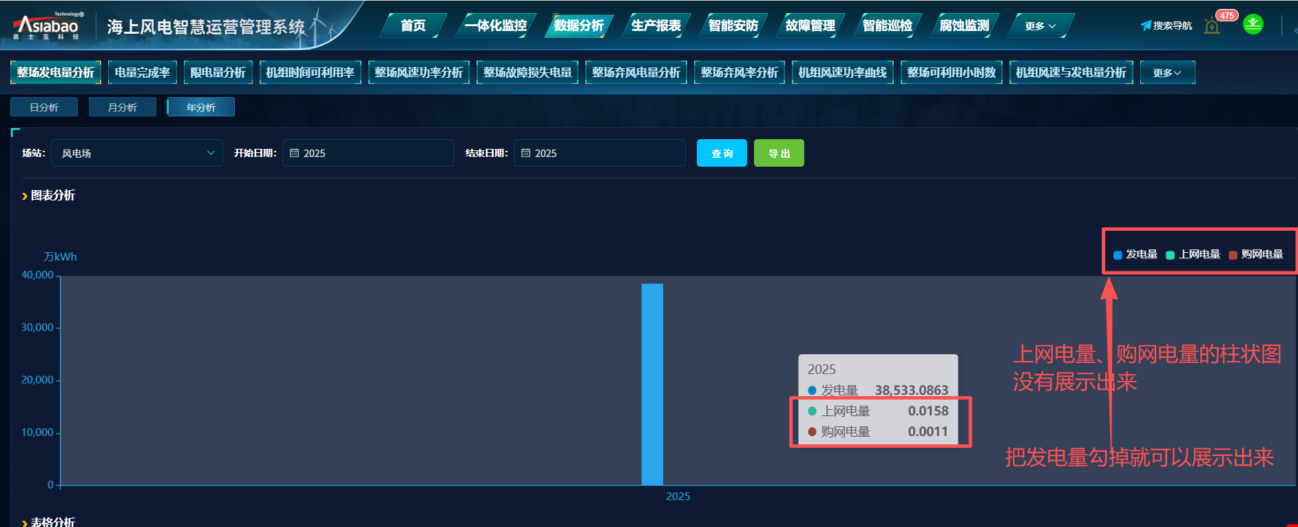Open the 故障管理 navigation menu

click(x=810, y=26)
